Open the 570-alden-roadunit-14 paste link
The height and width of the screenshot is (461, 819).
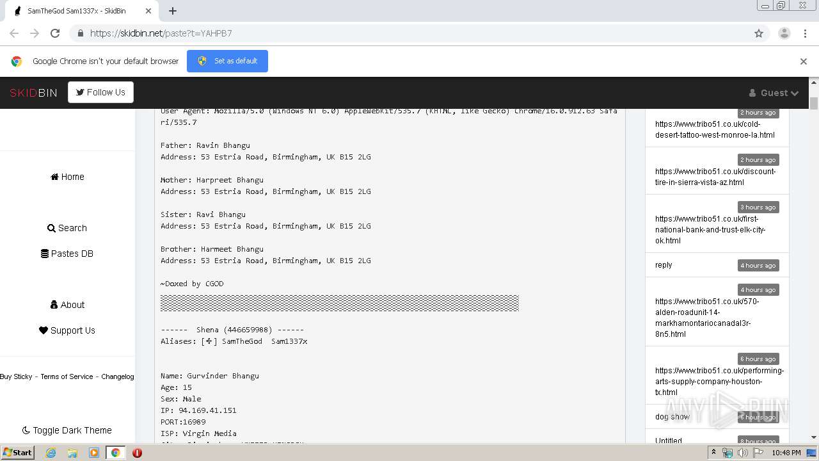(x=707, y=318)
